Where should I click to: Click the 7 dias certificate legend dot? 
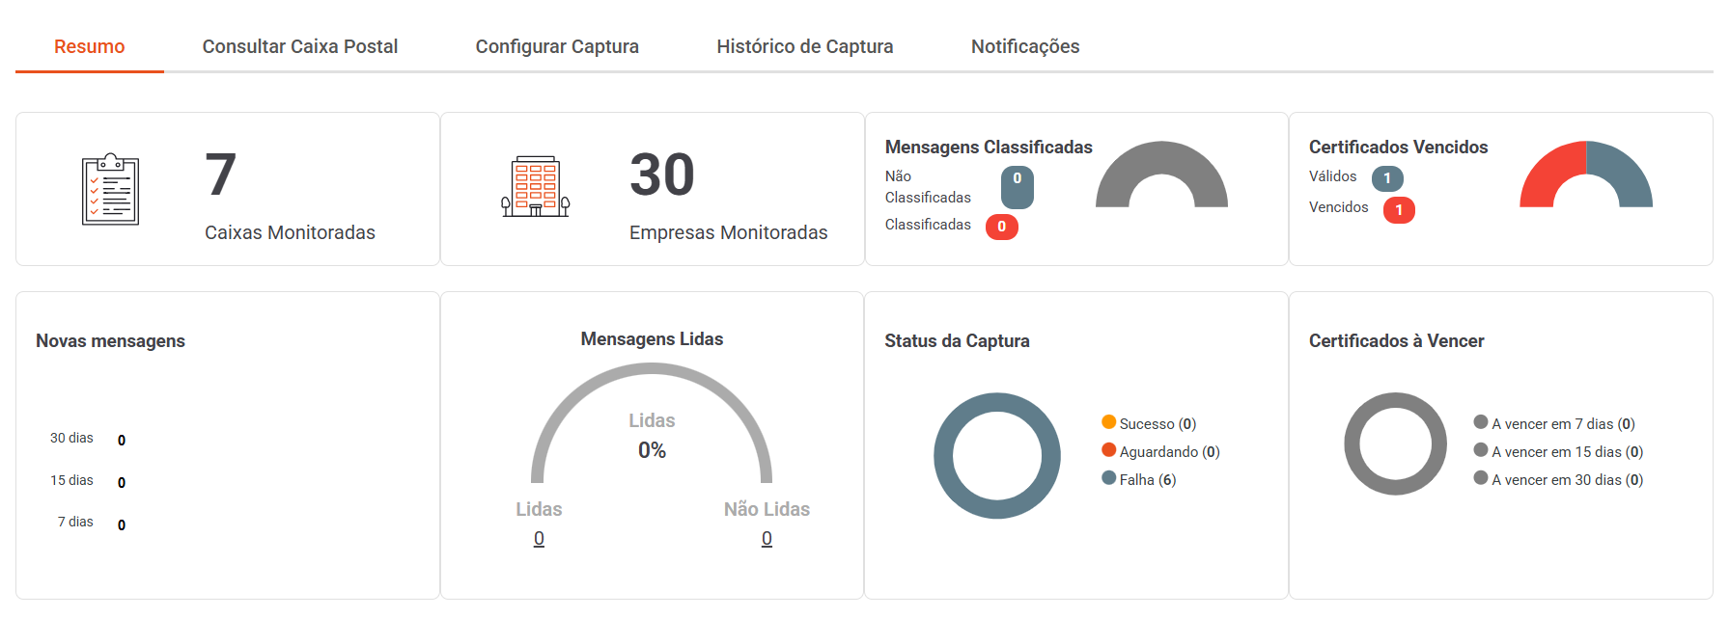pos(1481,422)
